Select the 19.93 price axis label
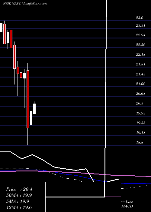 pos(140,113)
